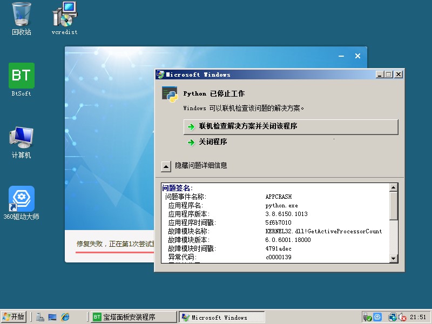Click the problem details scrollbar thumb
Image resolution: width=432 pixels, height=324 pixels.
tap(394, 206)
